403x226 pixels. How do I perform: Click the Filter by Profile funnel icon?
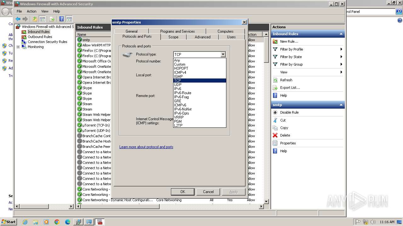tap(275, 49)
